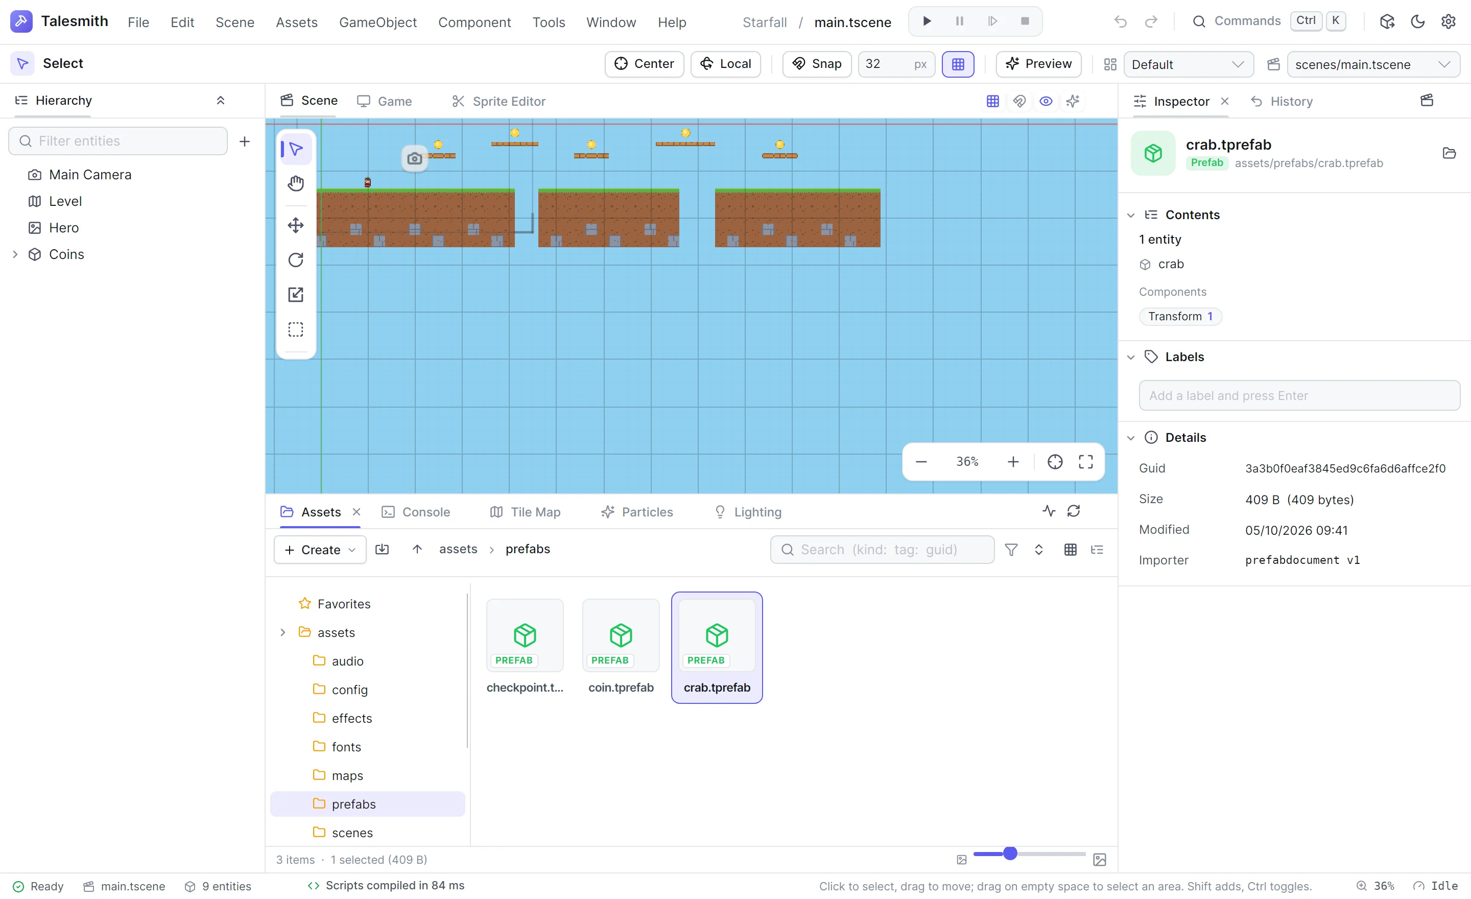
Task: Open the settings gear icon
Action: [x=1449, y=21]
